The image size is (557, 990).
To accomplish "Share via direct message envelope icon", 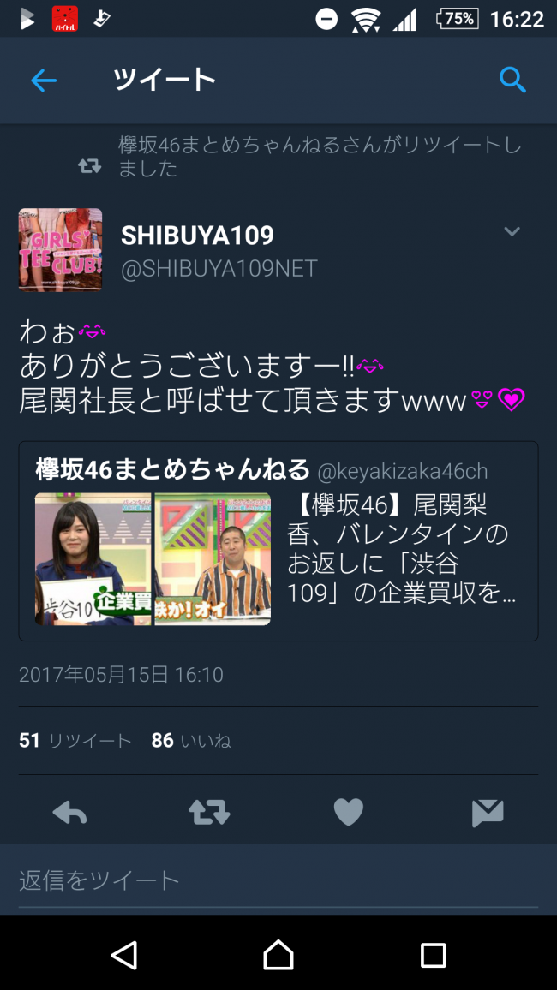I will (x=488, y=813).
